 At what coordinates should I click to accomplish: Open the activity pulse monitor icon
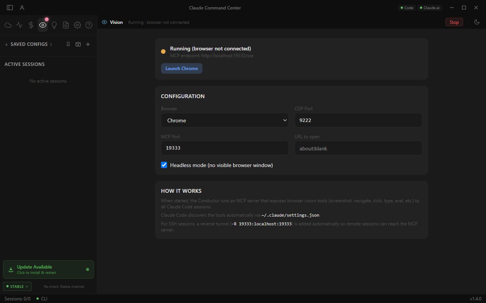pyautogui.click(x=19, y=25)
